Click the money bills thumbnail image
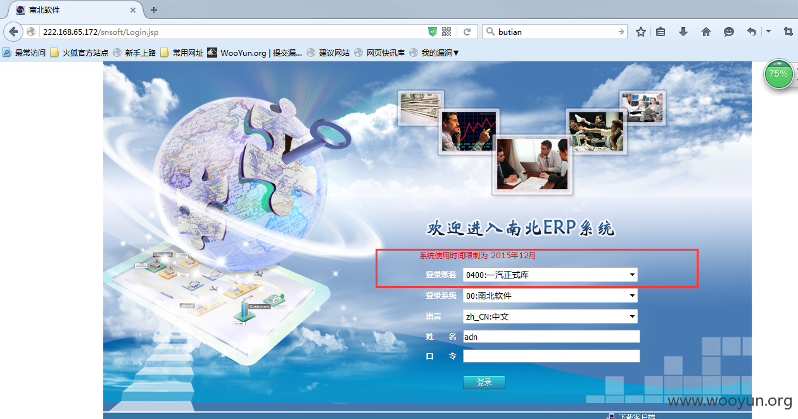798x419 pixels. [x=419, y=108]
